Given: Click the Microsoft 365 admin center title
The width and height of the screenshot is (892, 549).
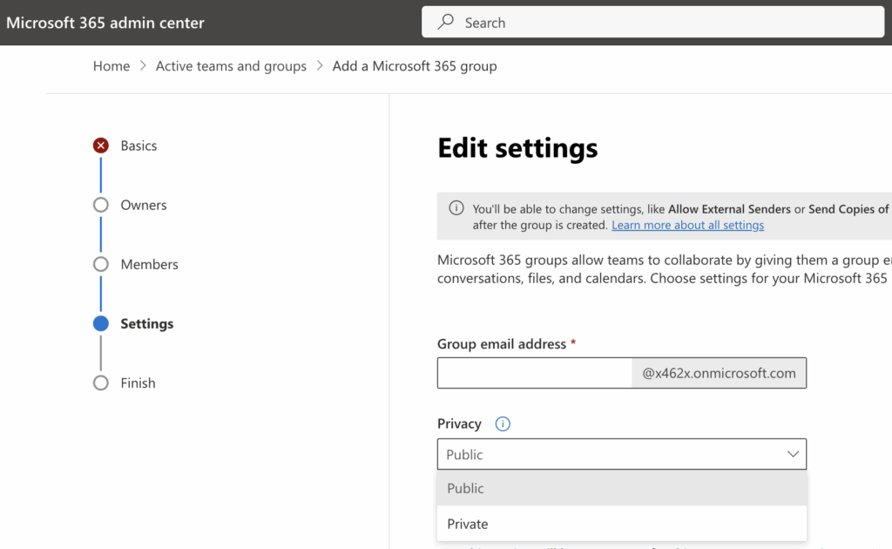Looking at the screenshot, I should pos(105,22).
